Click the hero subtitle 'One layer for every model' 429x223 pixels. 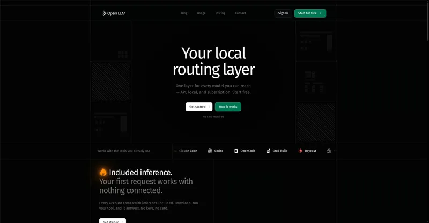click(213, 89)
